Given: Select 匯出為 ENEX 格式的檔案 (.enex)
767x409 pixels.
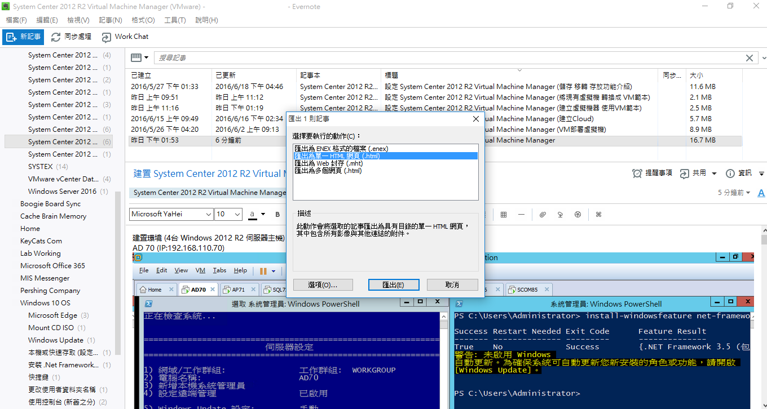Looking at the screenshot, I should [385, 149].
